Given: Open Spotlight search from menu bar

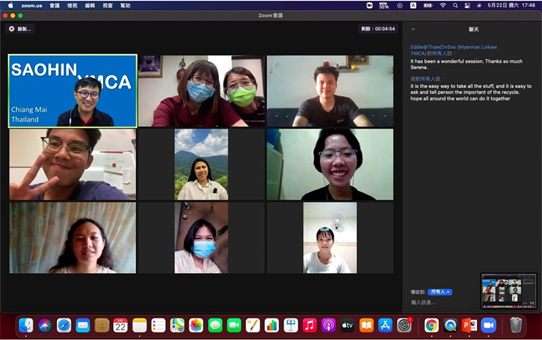Looking at the screenshot, I should (x=455, y=5).
